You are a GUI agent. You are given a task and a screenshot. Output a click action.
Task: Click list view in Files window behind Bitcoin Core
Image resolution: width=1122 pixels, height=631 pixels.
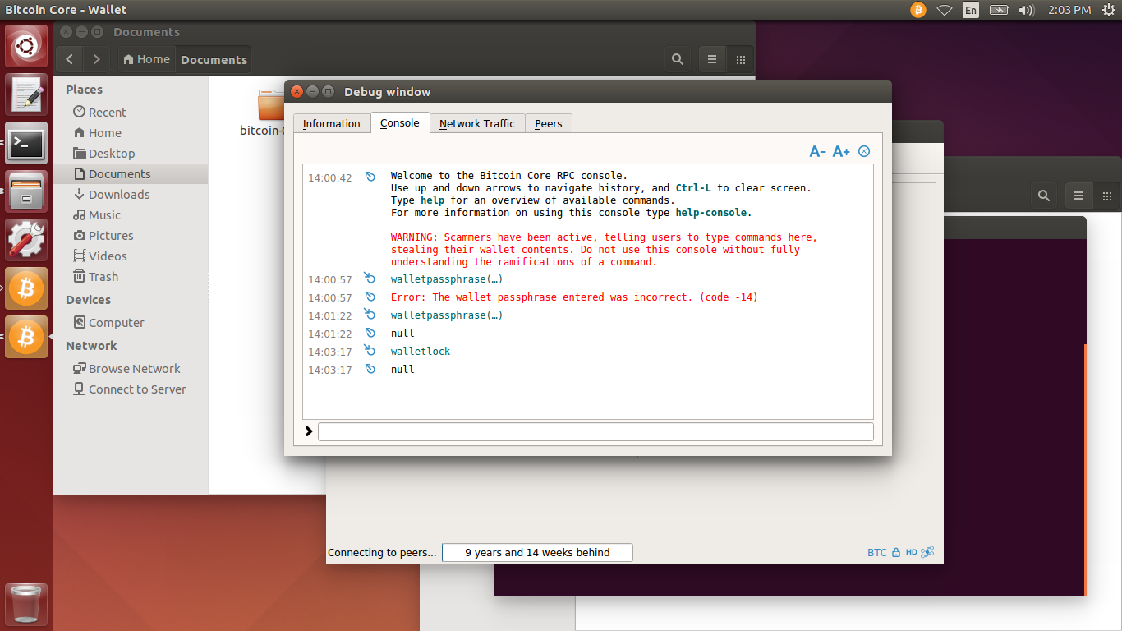pos(1078,196)
